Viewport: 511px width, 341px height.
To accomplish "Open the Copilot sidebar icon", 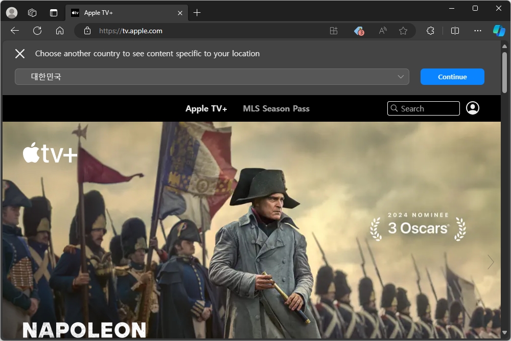I will pos(499,31).
